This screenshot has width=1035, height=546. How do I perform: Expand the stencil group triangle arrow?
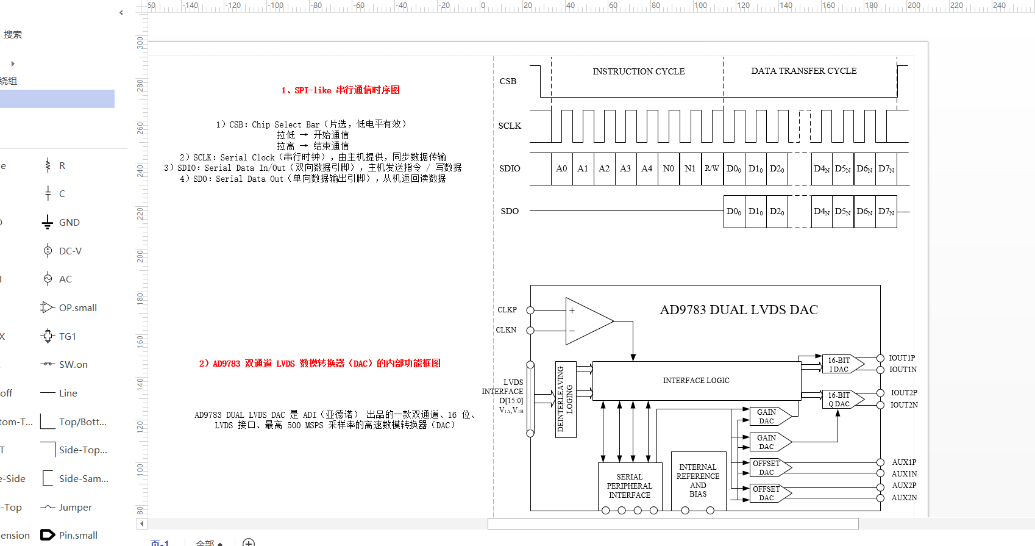13,63
